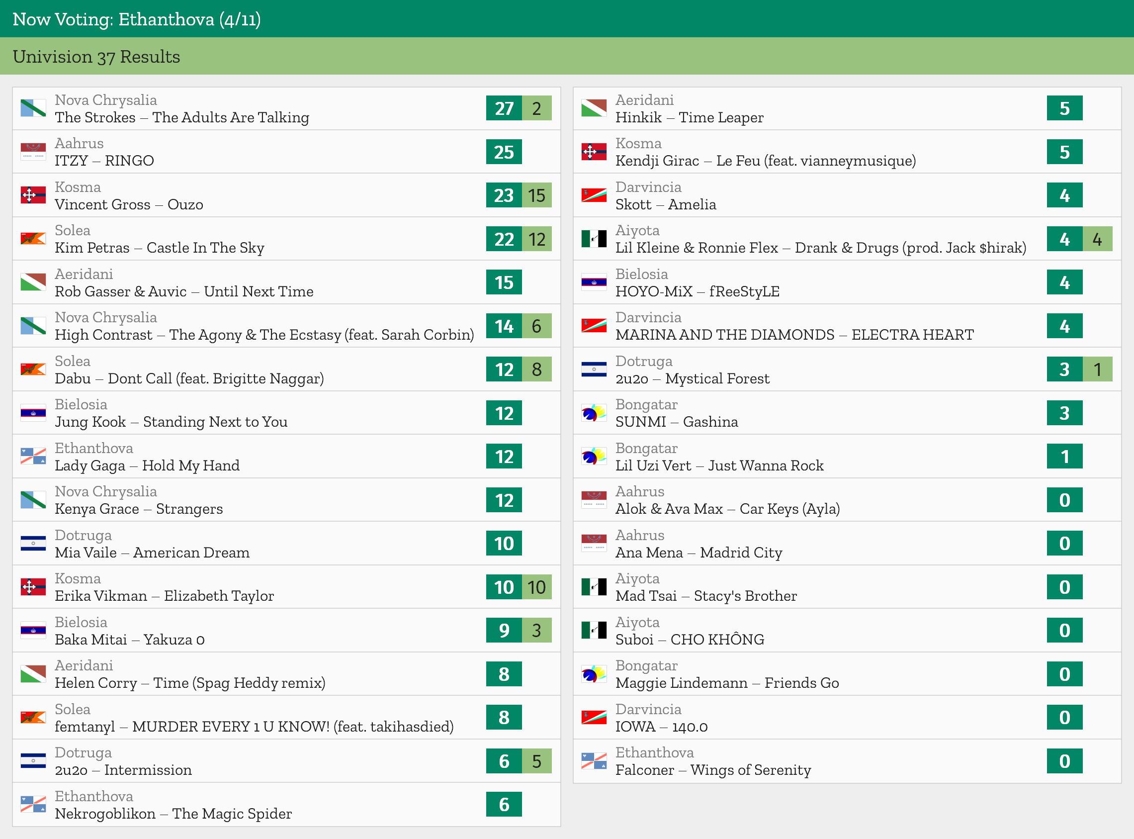Image resolution: width=1134 pixels, height=839 pixels.
Task: Click 'Jung Kook – Standing Next to You'
Action: [x=171, y=422]
